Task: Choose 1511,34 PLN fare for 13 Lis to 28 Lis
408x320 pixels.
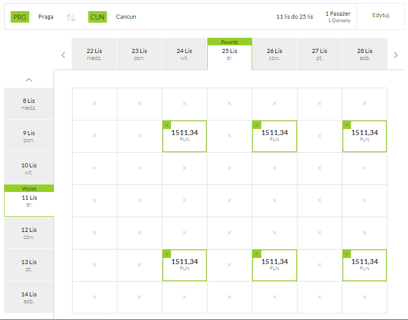Action: [x=365, y=265]
